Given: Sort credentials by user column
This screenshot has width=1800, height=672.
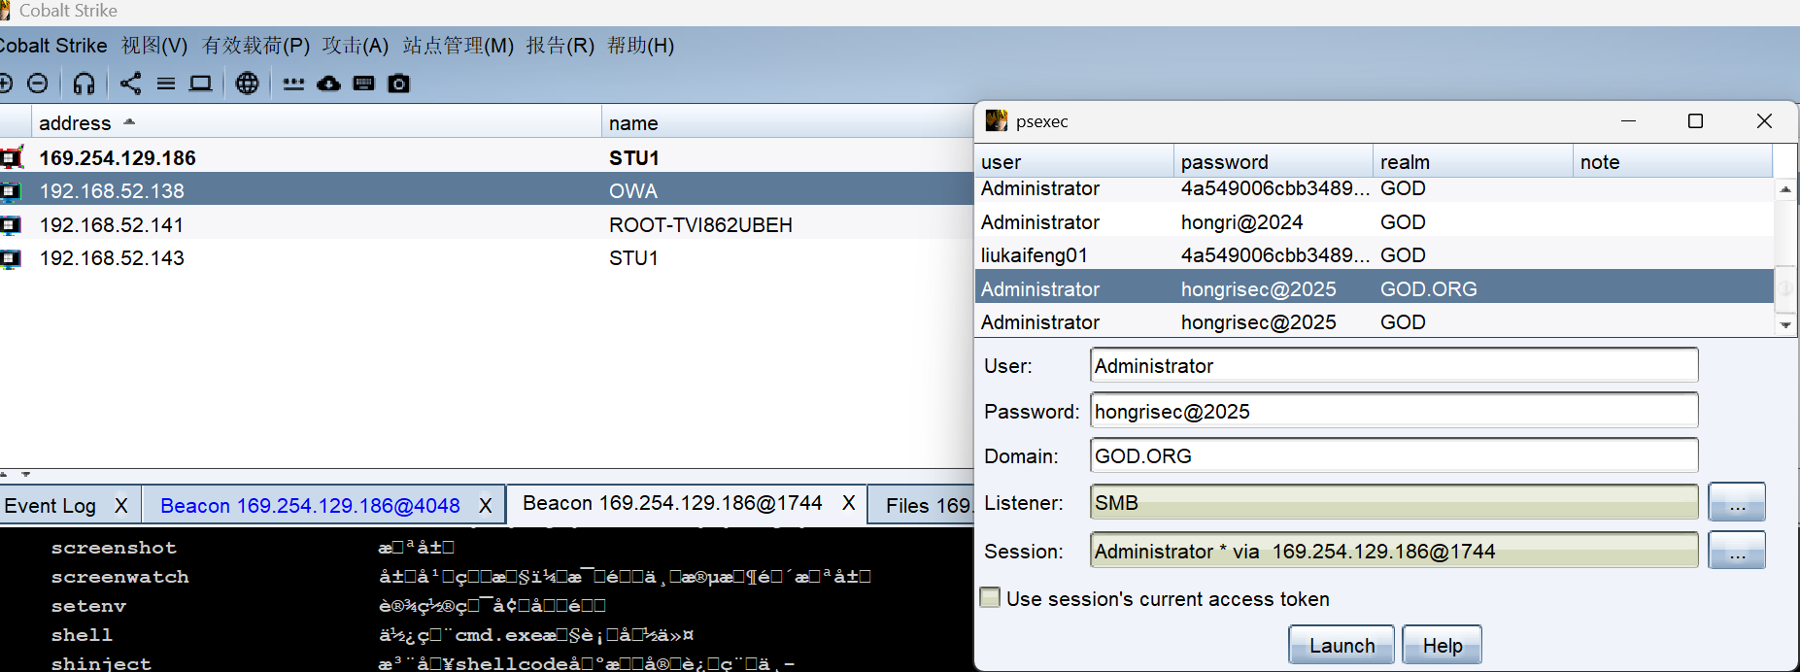Looking at the screenshot, I should click(1073, 162).
